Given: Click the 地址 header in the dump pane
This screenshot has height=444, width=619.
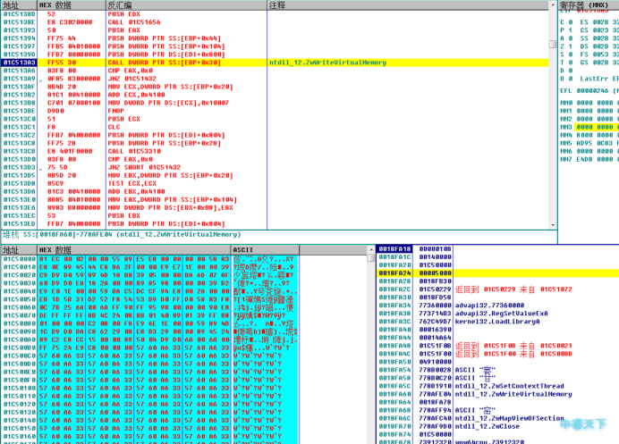Looking at the screenshot, I should click(19, 250).
